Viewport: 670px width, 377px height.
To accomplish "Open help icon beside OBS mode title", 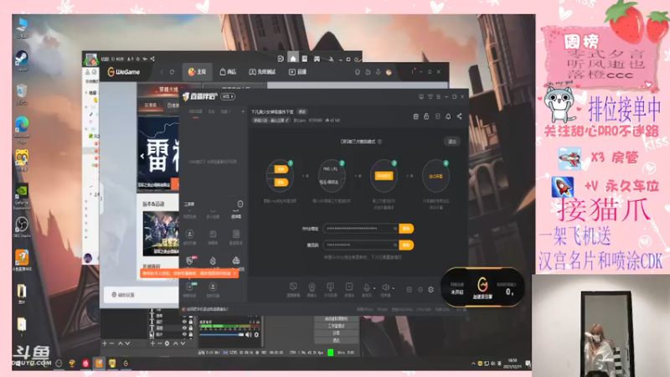I will pos(379,142).
